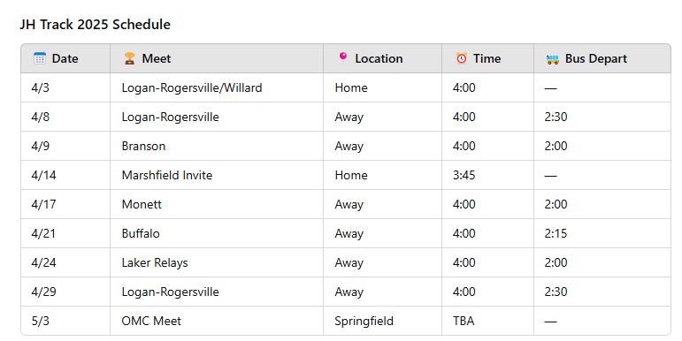The image size is (682, 341).
Task: Click the bus icon beside Bus Depart
Action: click(x=552, y=59)
